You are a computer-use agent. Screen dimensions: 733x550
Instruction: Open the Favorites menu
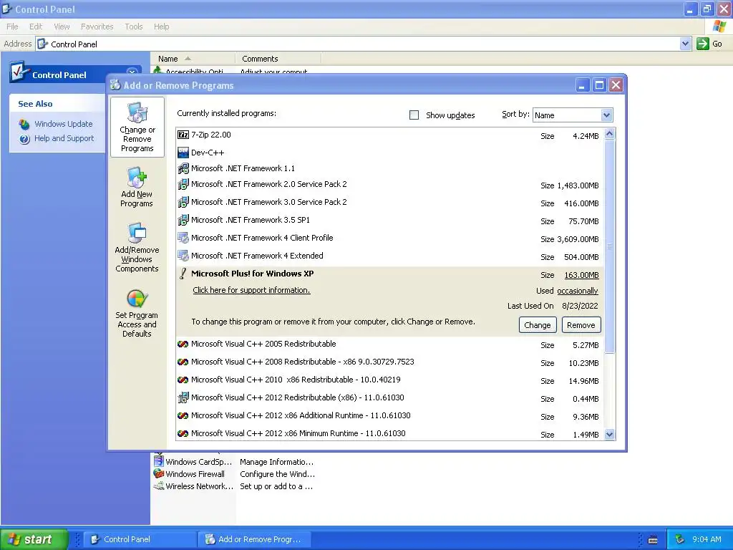tap(97, 26)
